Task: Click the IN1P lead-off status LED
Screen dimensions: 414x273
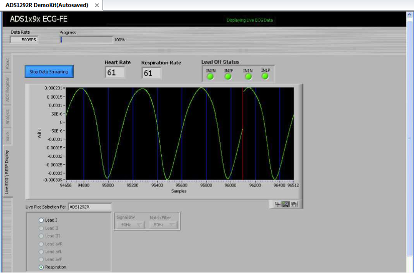Action: click(265, 76)
